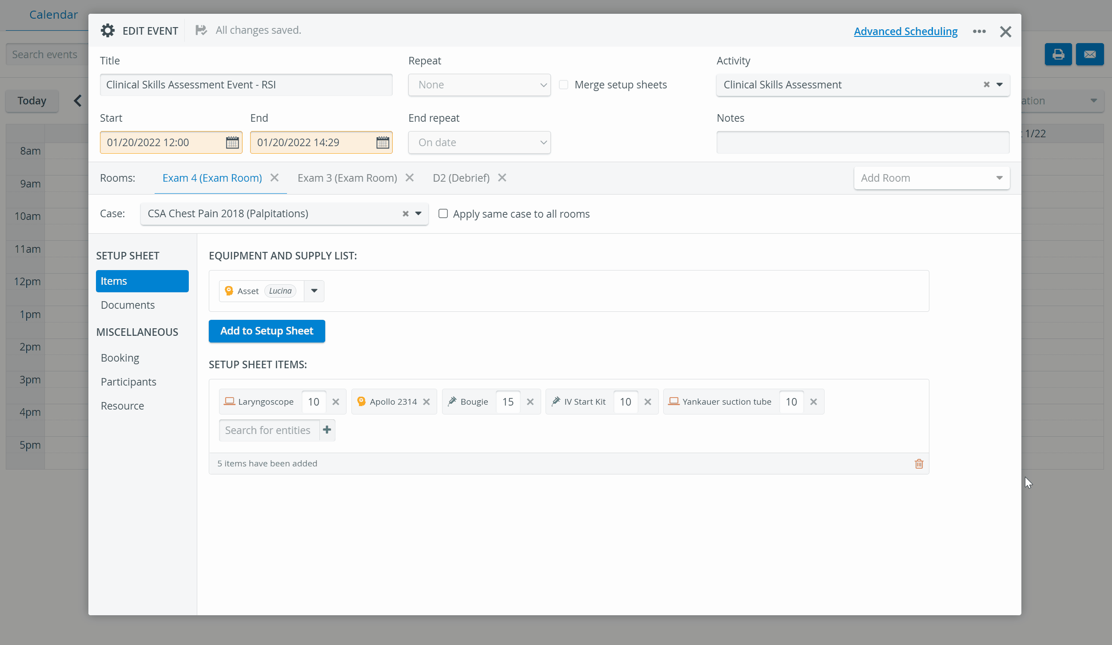The height and width of the screenshot is (645, 1112).
Task: Open the Start date calendar picker
Action: pos(232,143)
